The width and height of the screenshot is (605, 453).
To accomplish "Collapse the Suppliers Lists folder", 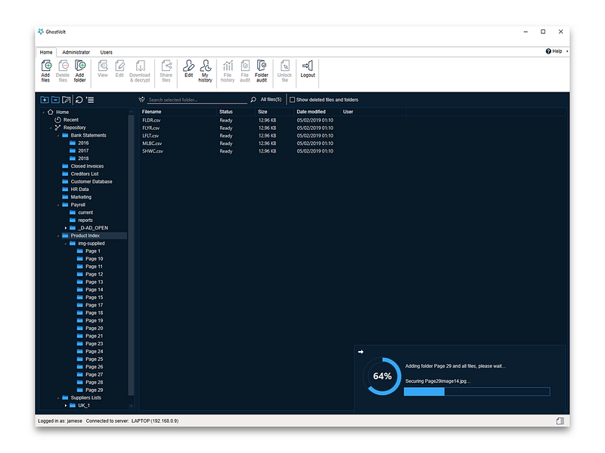I will (x=58, y=398).
